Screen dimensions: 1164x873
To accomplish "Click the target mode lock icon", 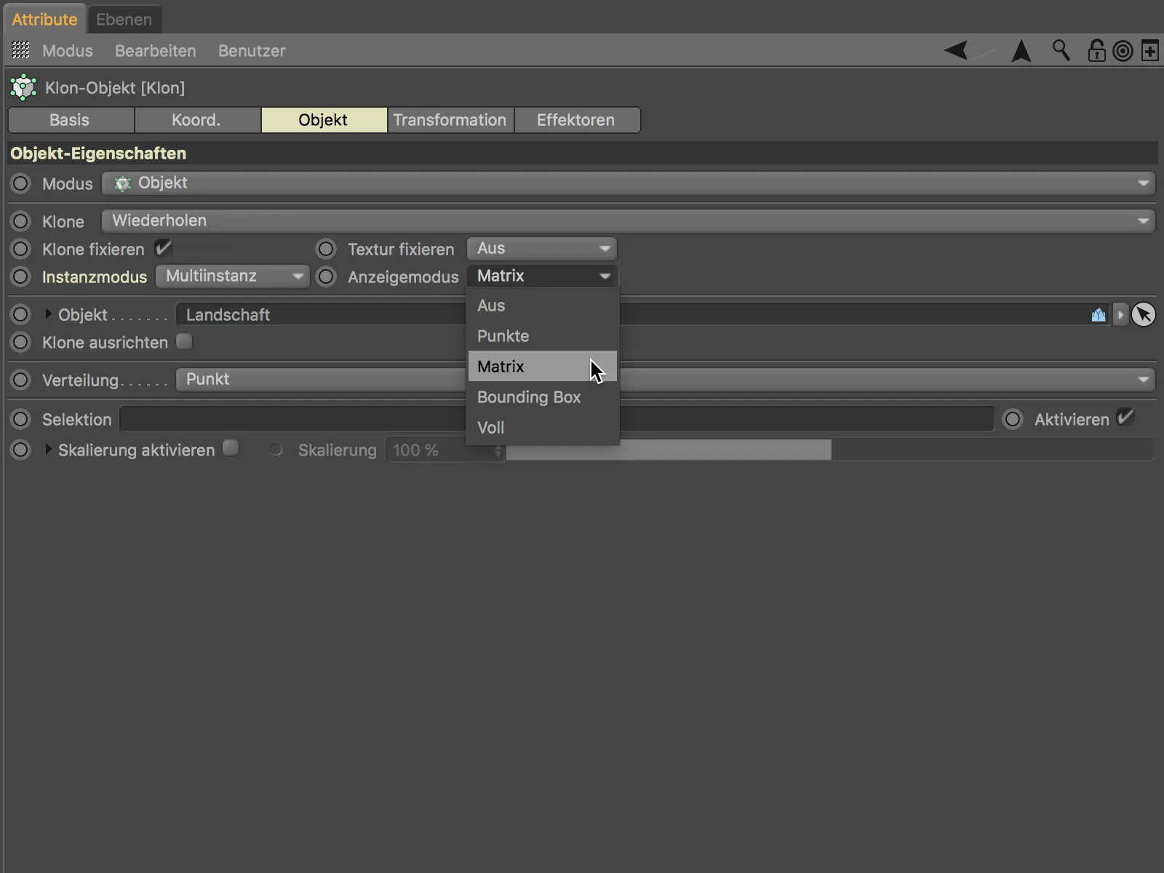I will (1123, 51).
